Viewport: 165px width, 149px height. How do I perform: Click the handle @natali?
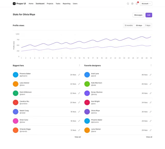click(22, 113)
